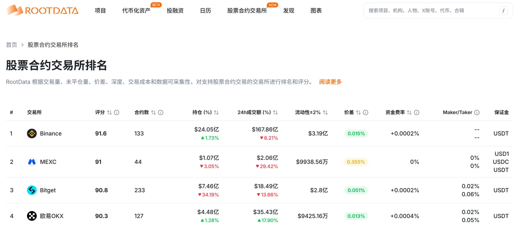Image resolution: width=519 pixels, height=227 pixels.
Task: Open the 股票合约交易所 menu
Action: click(247, 11)
